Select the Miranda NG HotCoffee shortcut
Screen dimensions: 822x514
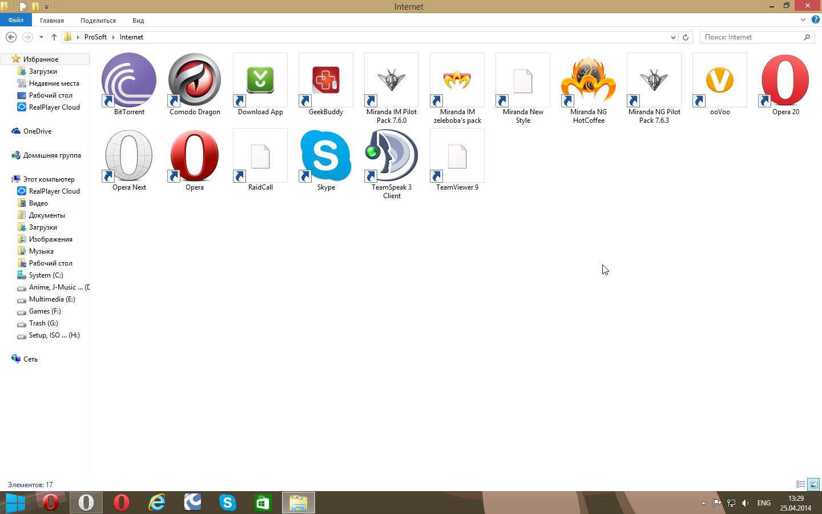589,80
